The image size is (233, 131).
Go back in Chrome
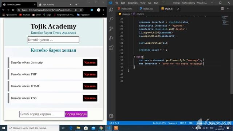(x=3, y=10)
